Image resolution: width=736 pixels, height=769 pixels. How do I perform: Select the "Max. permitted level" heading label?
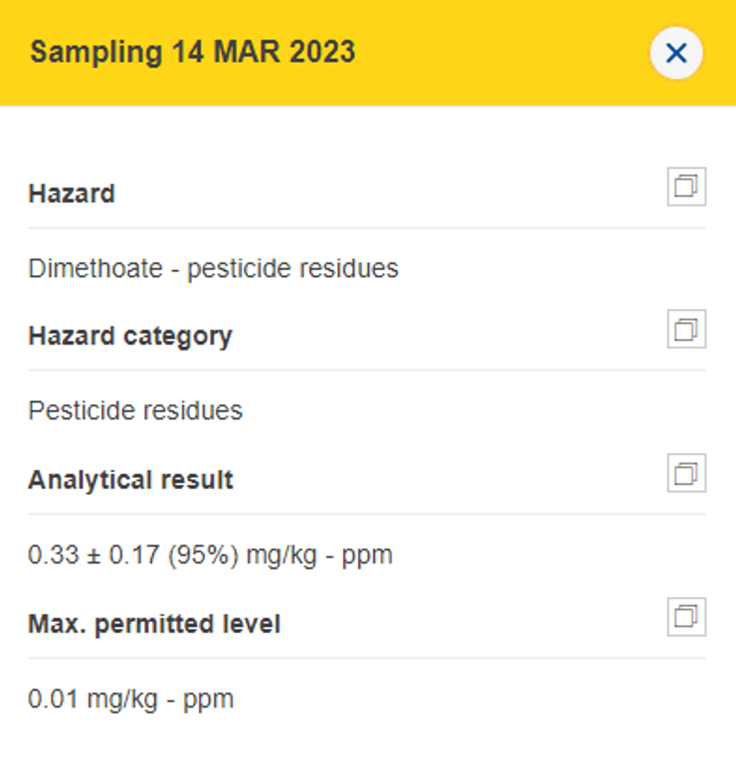(x=154, y=624)
